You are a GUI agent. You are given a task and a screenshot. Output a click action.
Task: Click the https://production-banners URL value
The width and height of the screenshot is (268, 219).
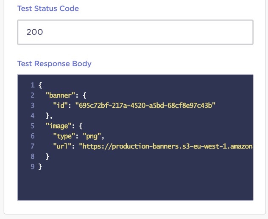tap(166, 146)
